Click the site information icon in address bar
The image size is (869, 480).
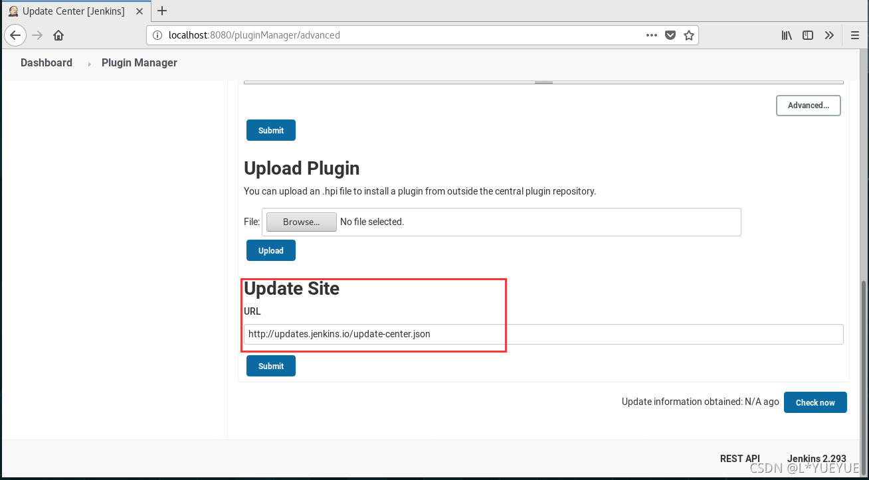click(x=157, y=35)
